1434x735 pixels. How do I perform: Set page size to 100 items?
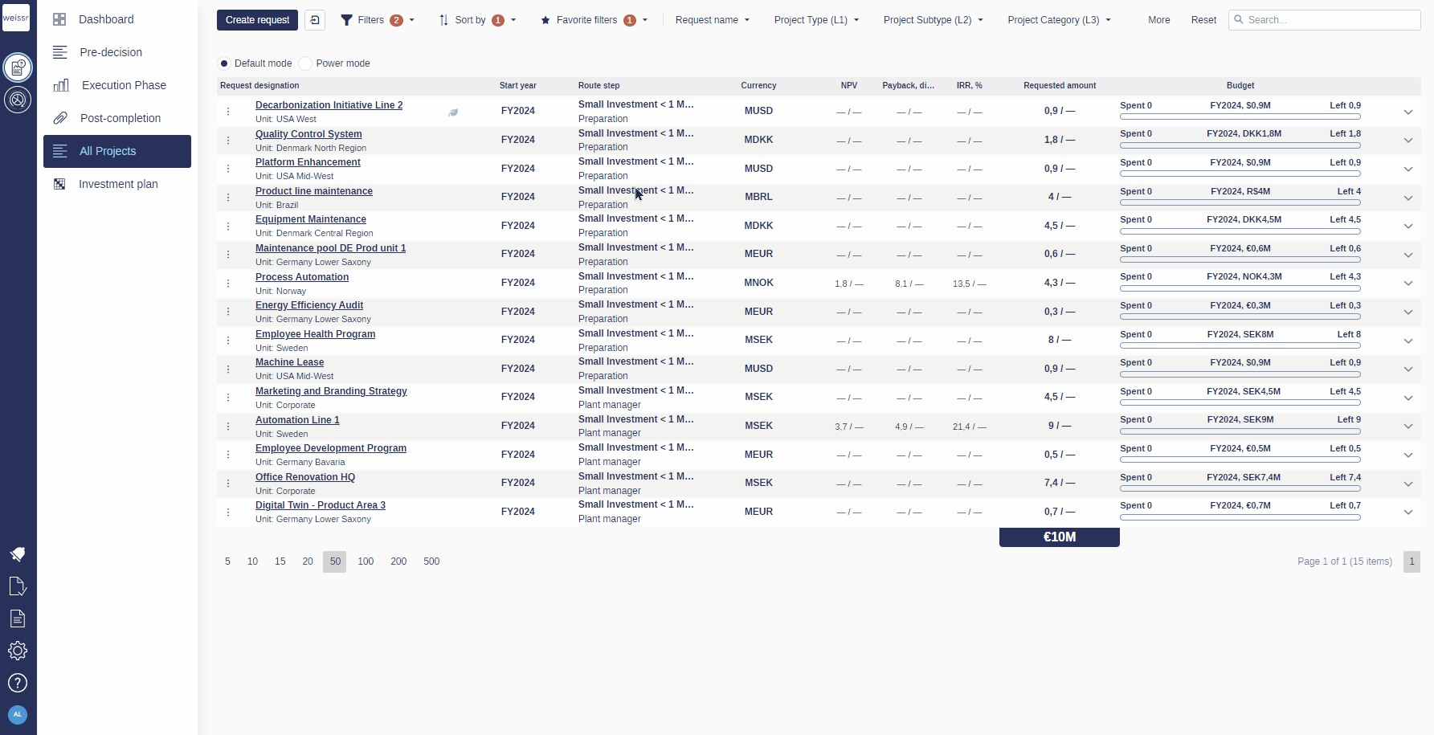tap(366, 561)
